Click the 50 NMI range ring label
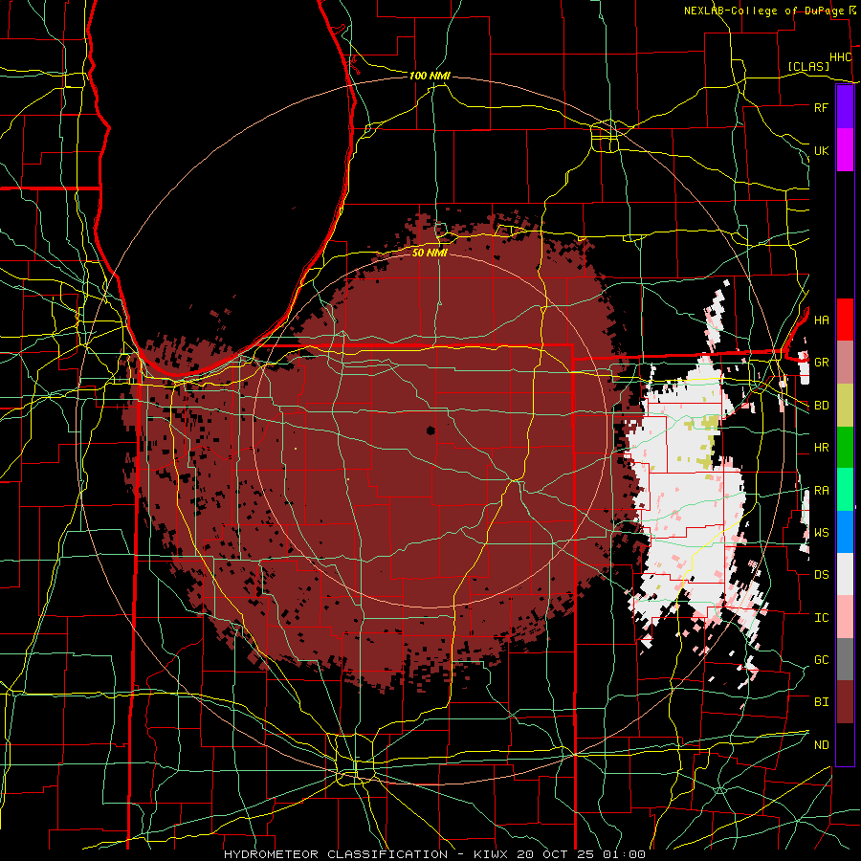 coord(430,253)
